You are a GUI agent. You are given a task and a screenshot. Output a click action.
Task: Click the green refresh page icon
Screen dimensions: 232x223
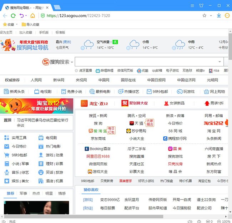click(x=13, y=16)
